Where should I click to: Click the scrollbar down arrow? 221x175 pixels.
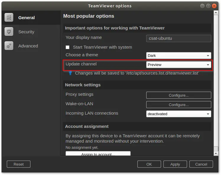point(216,153)
